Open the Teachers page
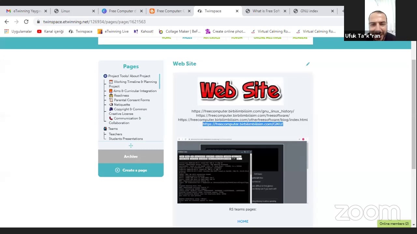 tap(115, 134)
